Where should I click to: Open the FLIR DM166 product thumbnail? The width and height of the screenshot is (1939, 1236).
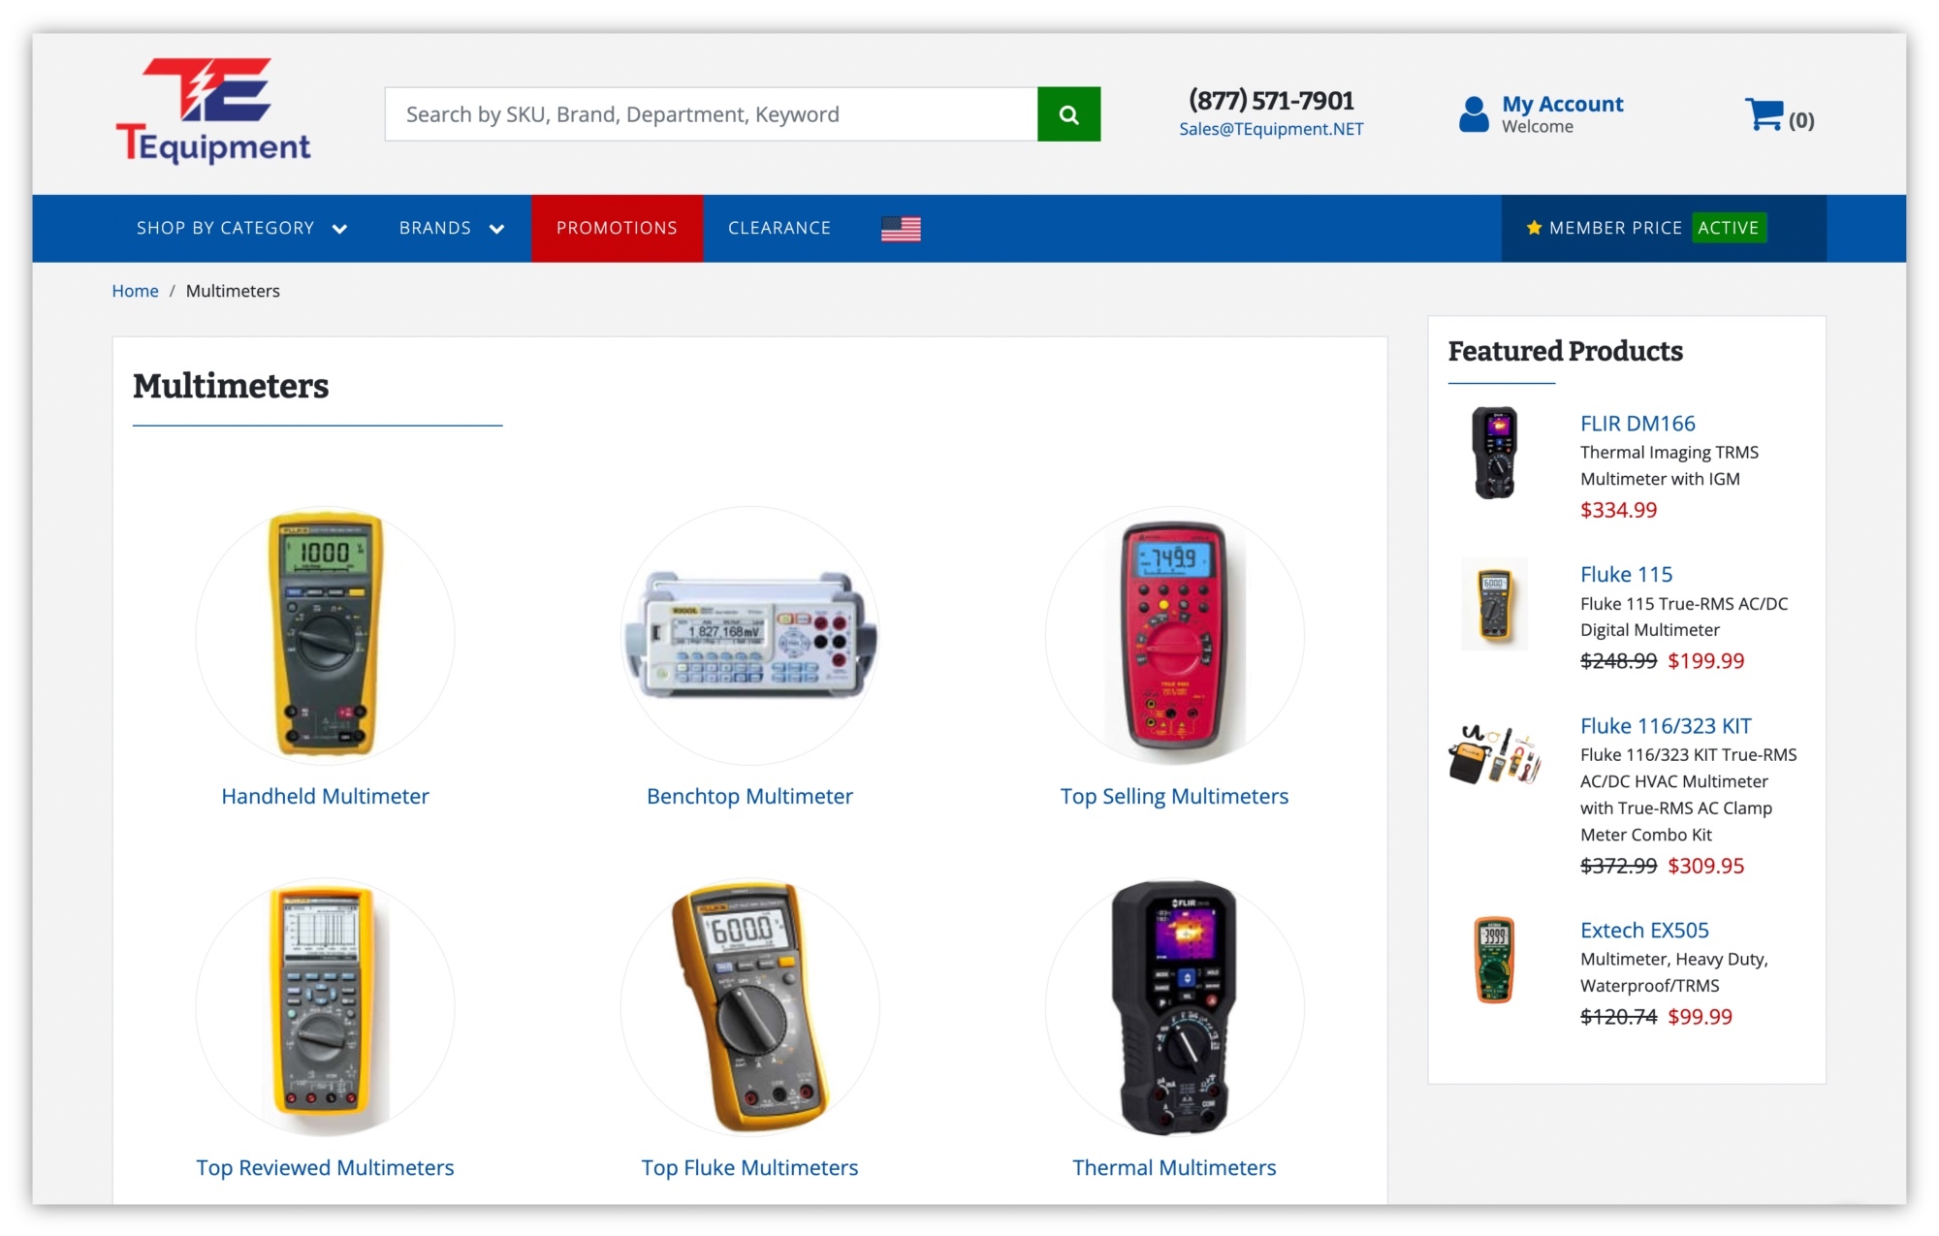click(x=1494, y=453)
